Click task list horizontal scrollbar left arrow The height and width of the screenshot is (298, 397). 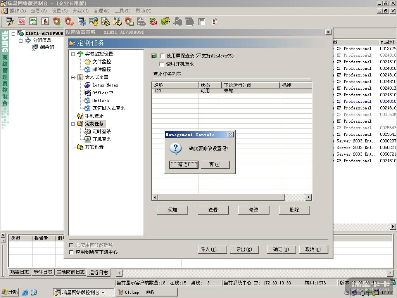pos(155,198)
